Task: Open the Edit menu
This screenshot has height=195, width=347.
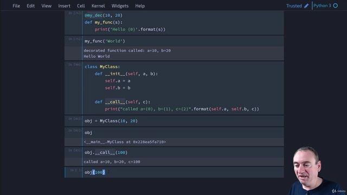Action: click(x=30, y=6)
